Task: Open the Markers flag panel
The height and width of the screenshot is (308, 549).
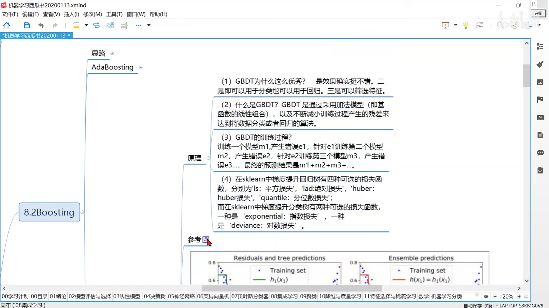Action: (x=540, y=100)
